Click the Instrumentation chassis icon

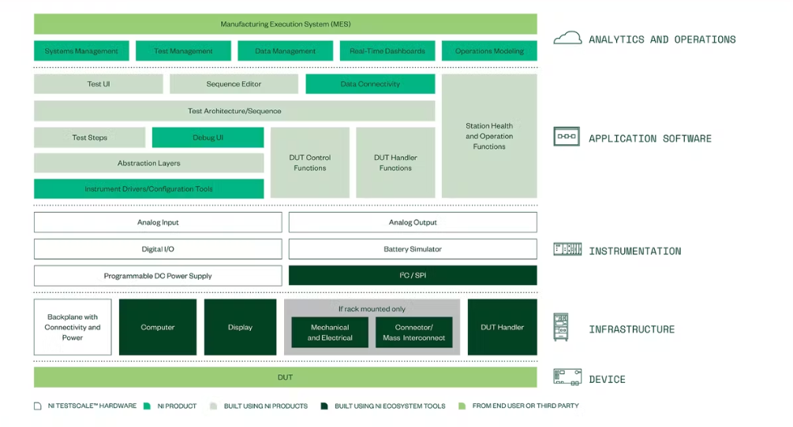(x=567, y=249)
